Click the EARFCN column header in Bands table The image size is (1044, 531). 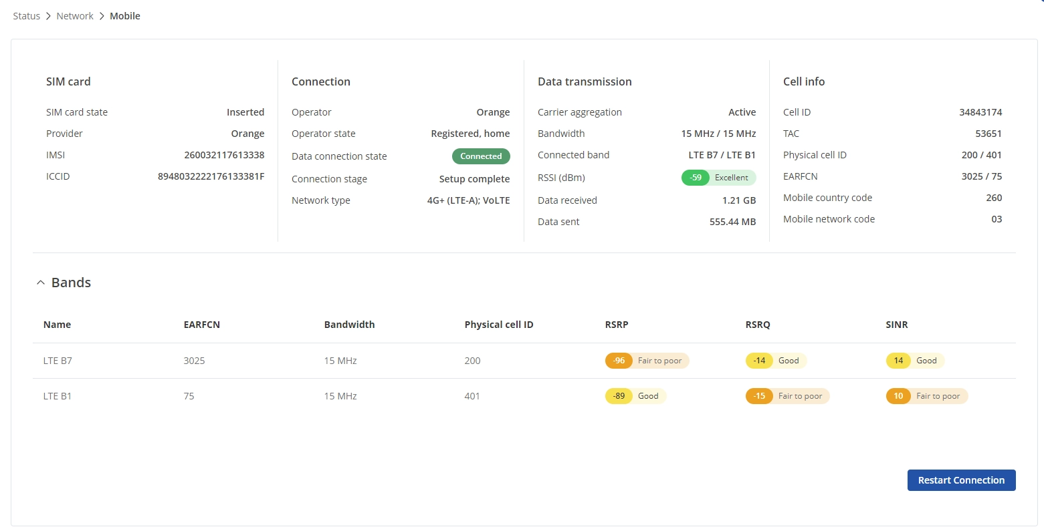click(201, 325)
